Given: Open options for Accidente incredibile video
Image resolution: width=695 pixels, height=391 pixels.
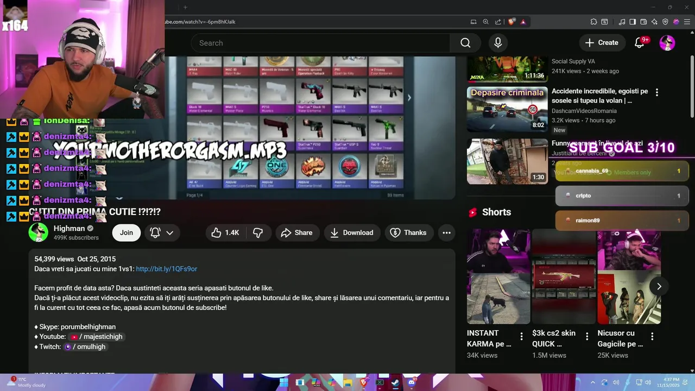Looking at the screenshot, I should click(x=656, y=92).
